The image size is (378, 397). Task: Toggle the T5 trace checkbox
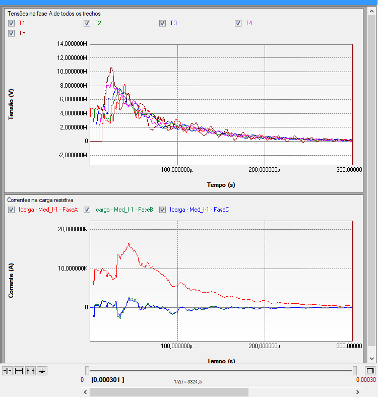[x=12, y=33]
